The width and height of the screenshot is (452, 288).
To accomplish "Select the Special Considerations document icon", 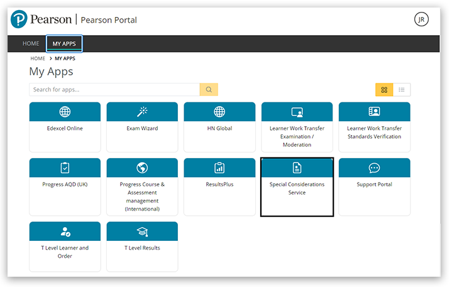I will tap(297, 168).
